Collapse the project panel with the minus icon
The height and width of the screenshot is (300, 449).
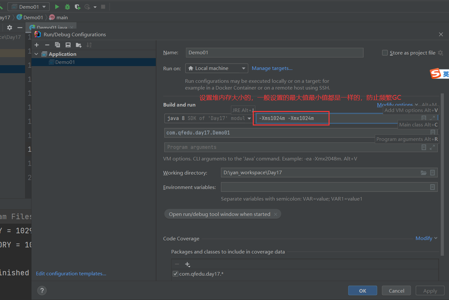click(x=20, y=28)
